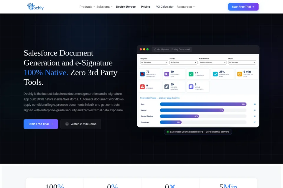The height and width of the screenshot is (188, 283).
Task: Open the All Statuses dropdown
Action: [x=242, y=62]
